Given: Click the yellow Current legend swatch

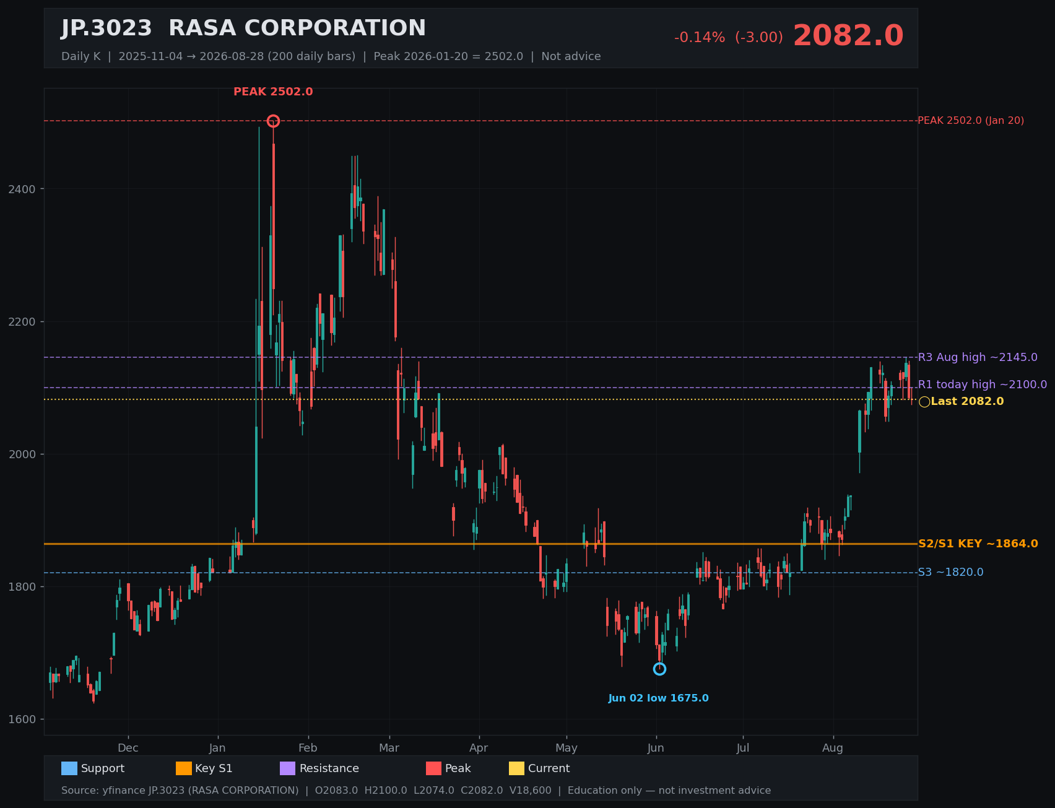Looking at the screenshot, I should coord(517,768).
